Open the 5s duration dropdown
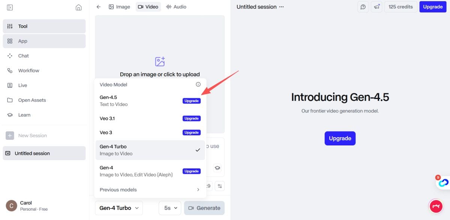The image size is (450, 220). pos(170,208)
